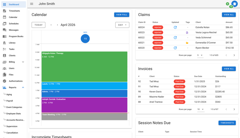Screen dimensions: 240x138
Task: Click the Dashboard grid icon
Action: [4, 4]
